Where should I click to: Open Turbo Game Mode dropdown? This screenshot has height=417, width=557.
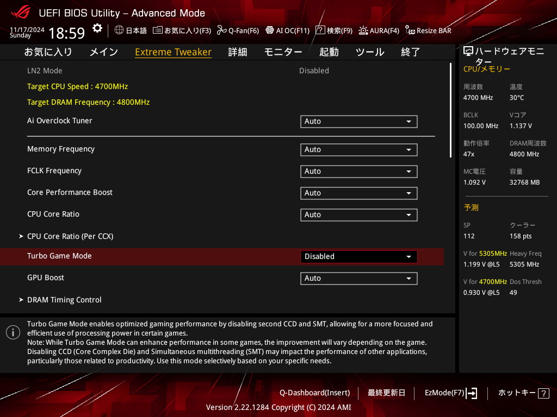[359, 257]
